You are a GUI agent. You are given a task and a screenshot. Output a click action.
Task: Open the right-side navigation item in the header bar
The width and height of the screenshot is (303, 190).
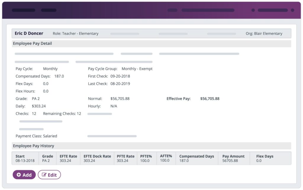pyautogui.click(x=273, y=10)
